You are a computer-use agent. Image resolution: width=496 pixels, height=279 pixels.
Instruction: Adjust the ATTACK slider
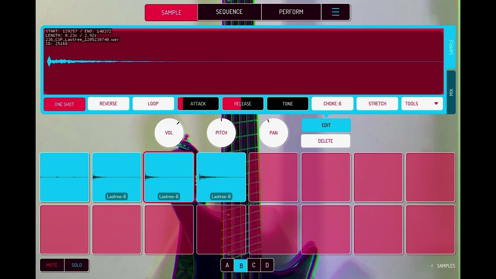click(x=198, y=103)
